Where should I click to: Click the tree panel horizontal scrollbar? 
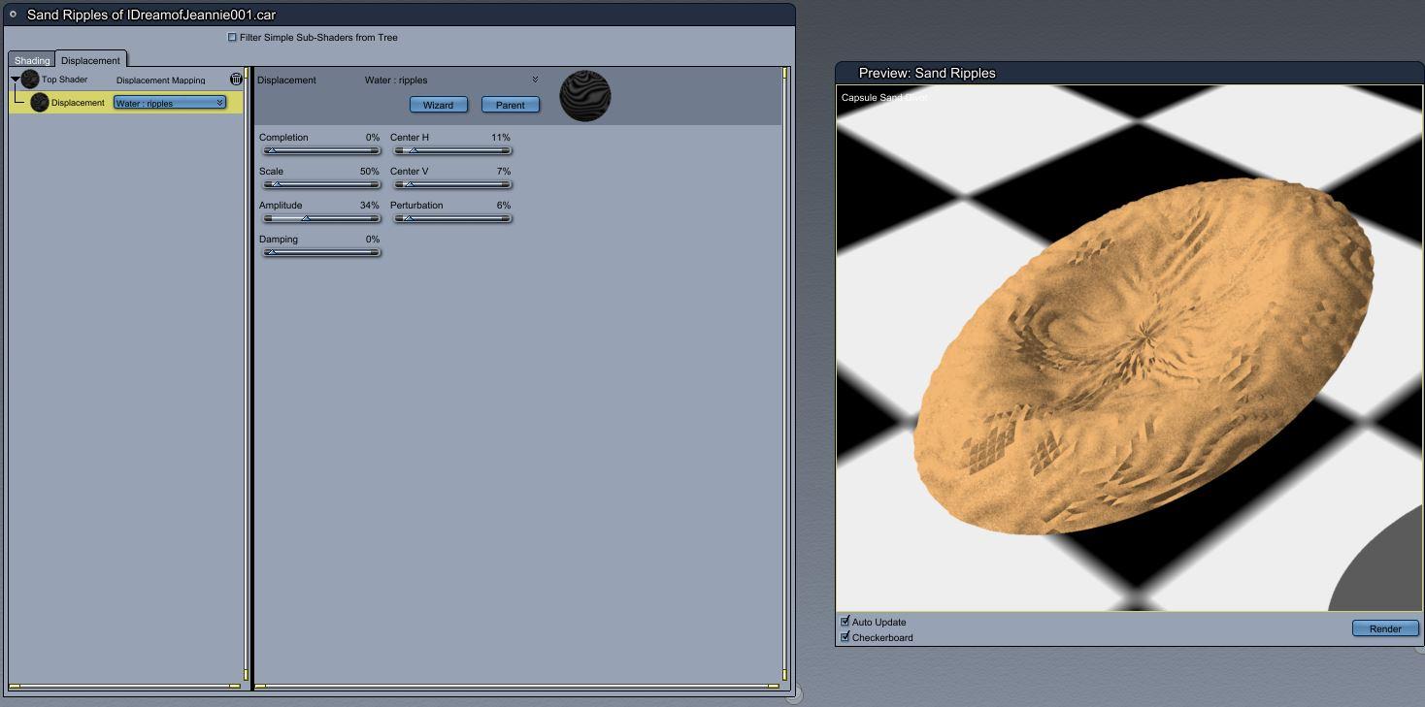tap(124, 687)
